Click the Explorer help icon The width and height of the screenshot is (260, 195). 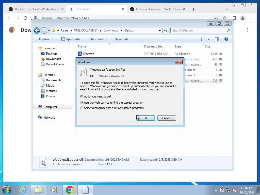click(226, 39)
